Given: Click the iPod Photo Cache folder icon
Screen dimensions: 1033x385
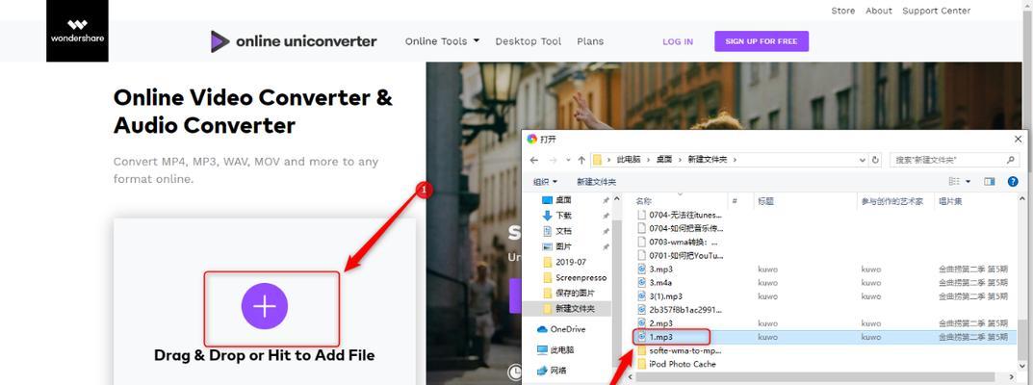Looking at the screenshot, I should (x=642, y=364).
